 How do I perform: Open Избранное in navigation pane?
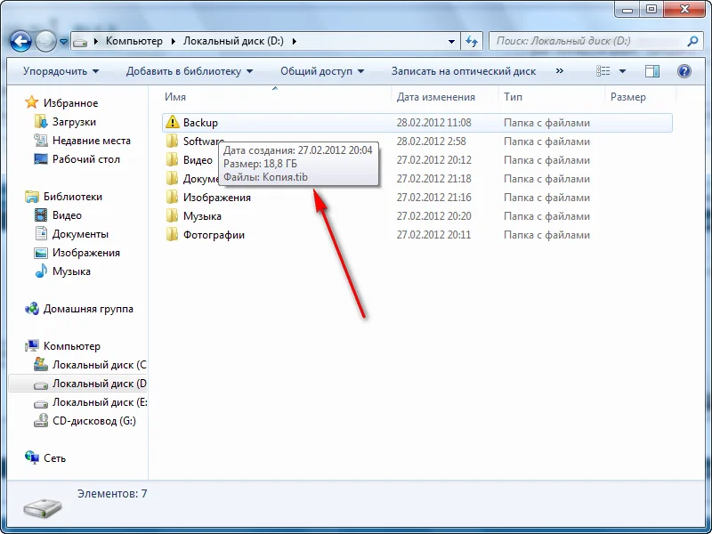(x=70, y=103)
